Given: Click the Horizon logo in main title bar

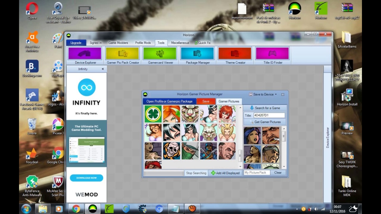Looking at the screenshot, I should point(69,35).
